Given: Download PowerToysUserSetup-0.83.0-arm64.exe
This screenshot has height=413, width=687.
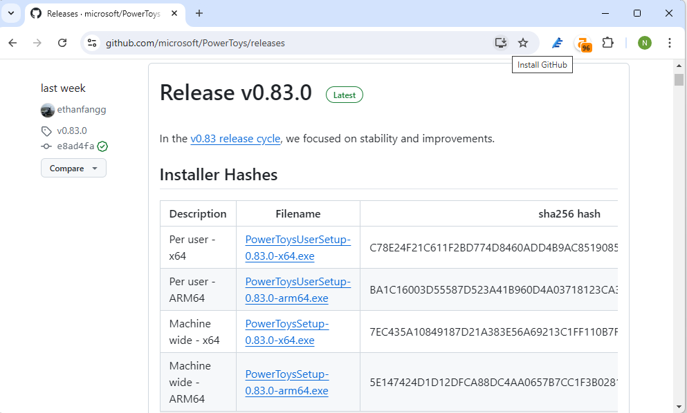Looking at the screenshot, I should click(298, 289).
